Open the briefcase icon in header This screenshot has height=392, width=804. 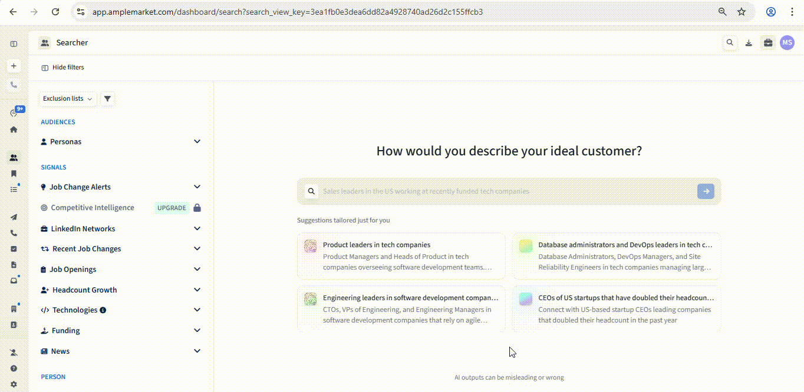(767, 43)
